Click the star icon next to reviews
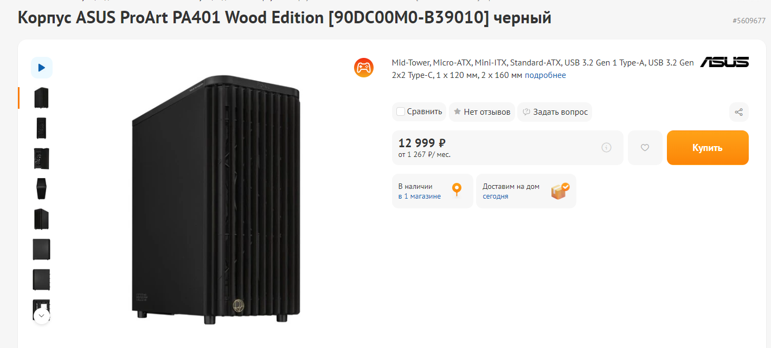 click(x=457, y=112)
